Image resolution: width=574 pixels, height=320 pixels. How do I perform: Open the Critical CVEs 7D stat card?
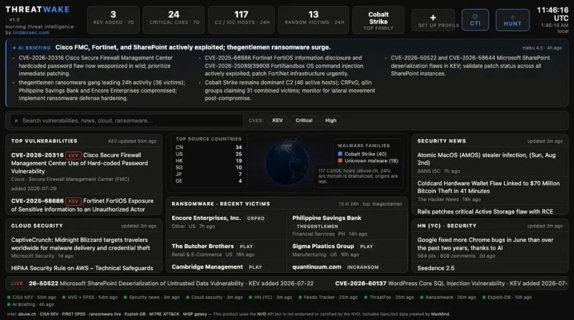pyautogui.click(x=173, y=20)
